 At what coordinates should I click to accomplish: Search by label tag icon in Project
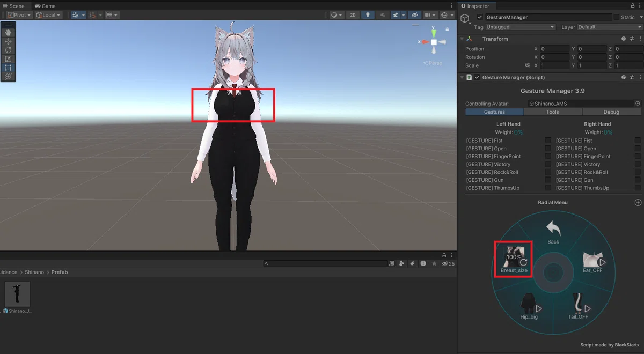click(x=412, y=264)
